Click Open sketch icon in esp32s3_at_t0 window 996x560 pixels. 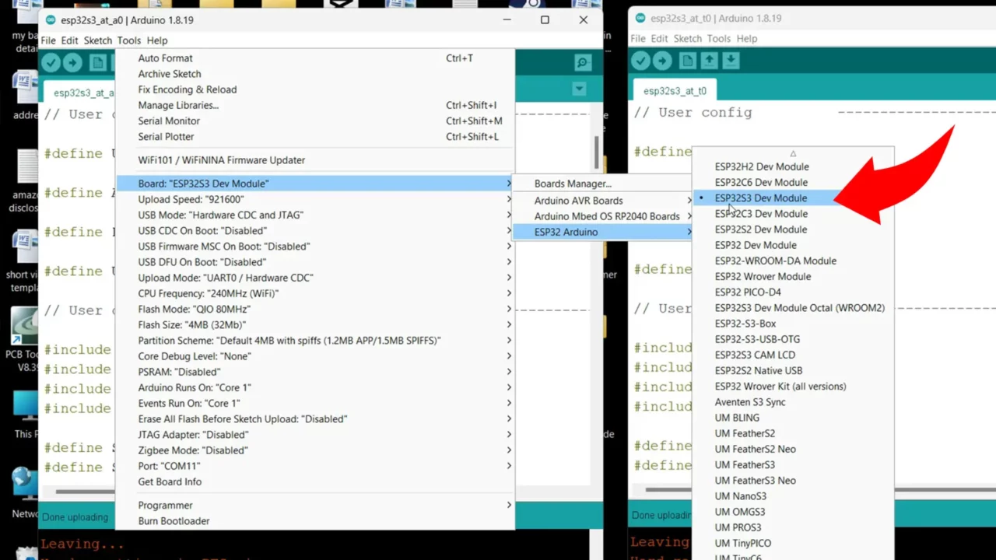tap(709, 61)
